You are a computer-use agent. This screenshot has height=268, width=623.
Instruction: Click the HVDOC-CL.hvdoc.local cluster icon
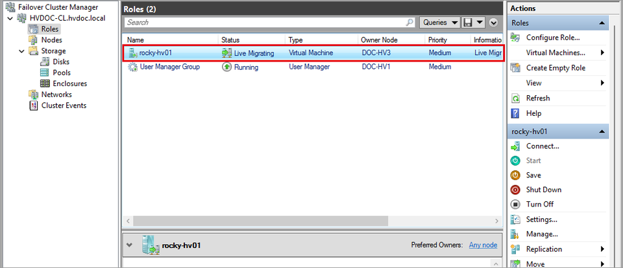pyautogui.click(x=23, y=18)
